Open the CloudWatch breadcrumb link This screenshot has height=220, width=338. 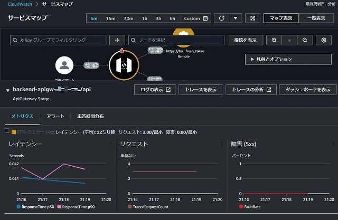pos(20,4)
